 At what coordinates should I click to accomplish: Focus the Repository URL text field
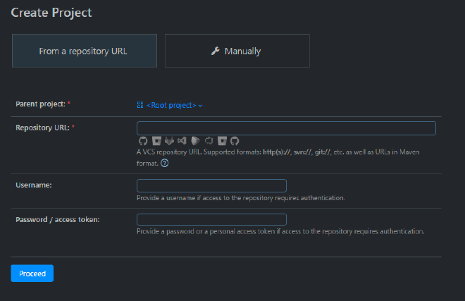click(x=286, y=128)
